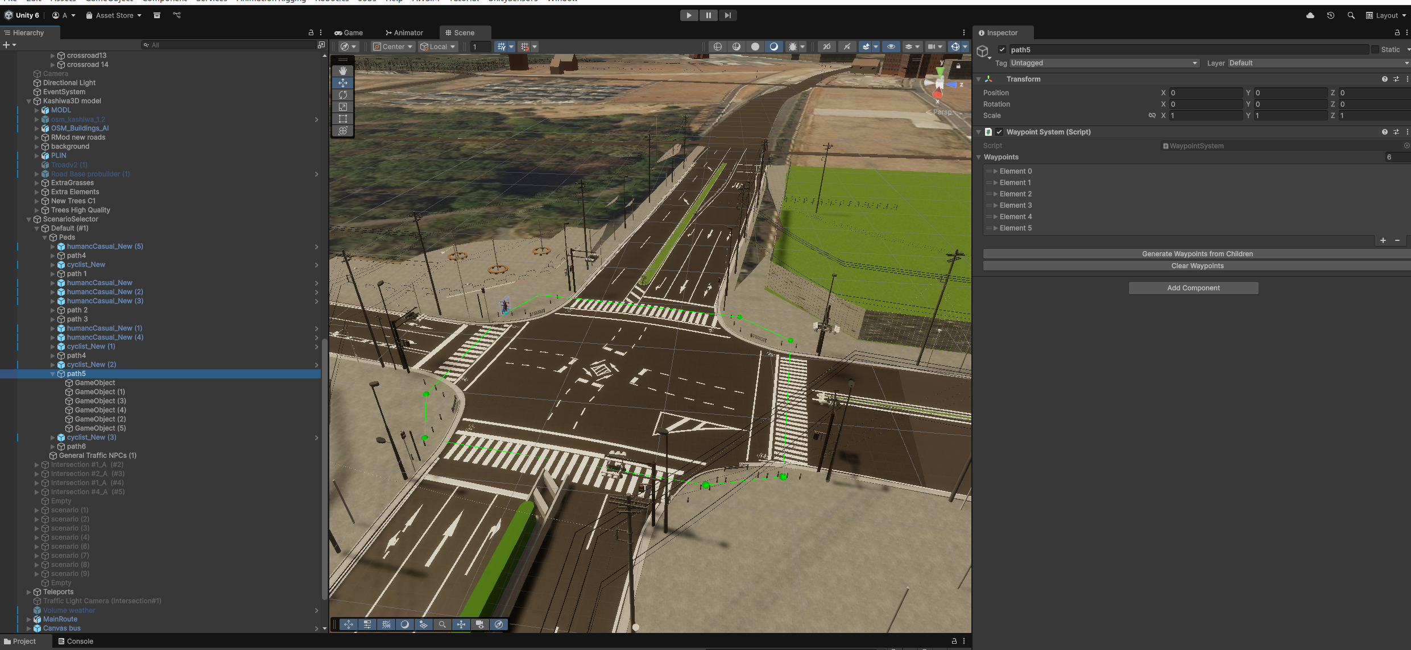
Task: Click the Add Component button
Action: pyautogui.click(x=1193, y=288)
